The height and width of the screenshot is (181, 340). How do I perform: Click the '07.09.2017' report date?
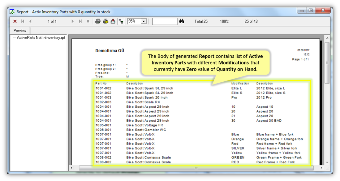(303, 50)
